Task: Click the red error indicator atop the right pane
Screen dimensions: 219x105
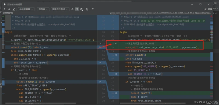Action: 211,16
